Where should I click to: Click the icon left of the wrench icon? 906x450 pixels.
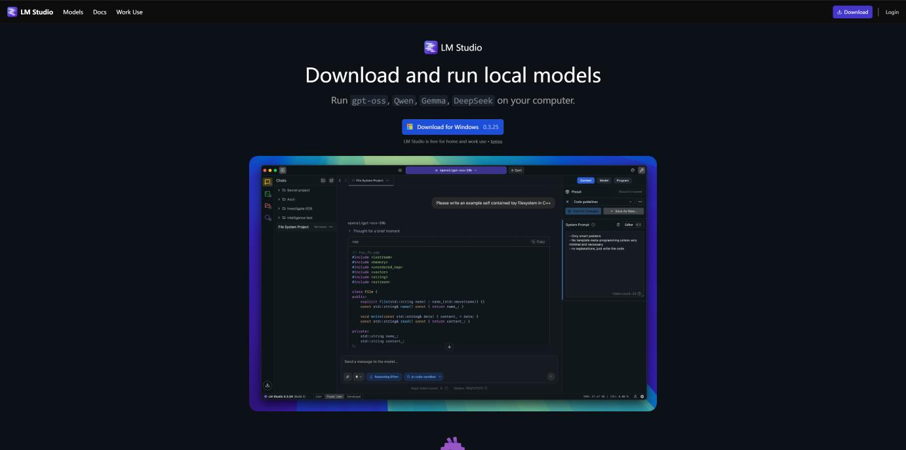pos(633,170)
